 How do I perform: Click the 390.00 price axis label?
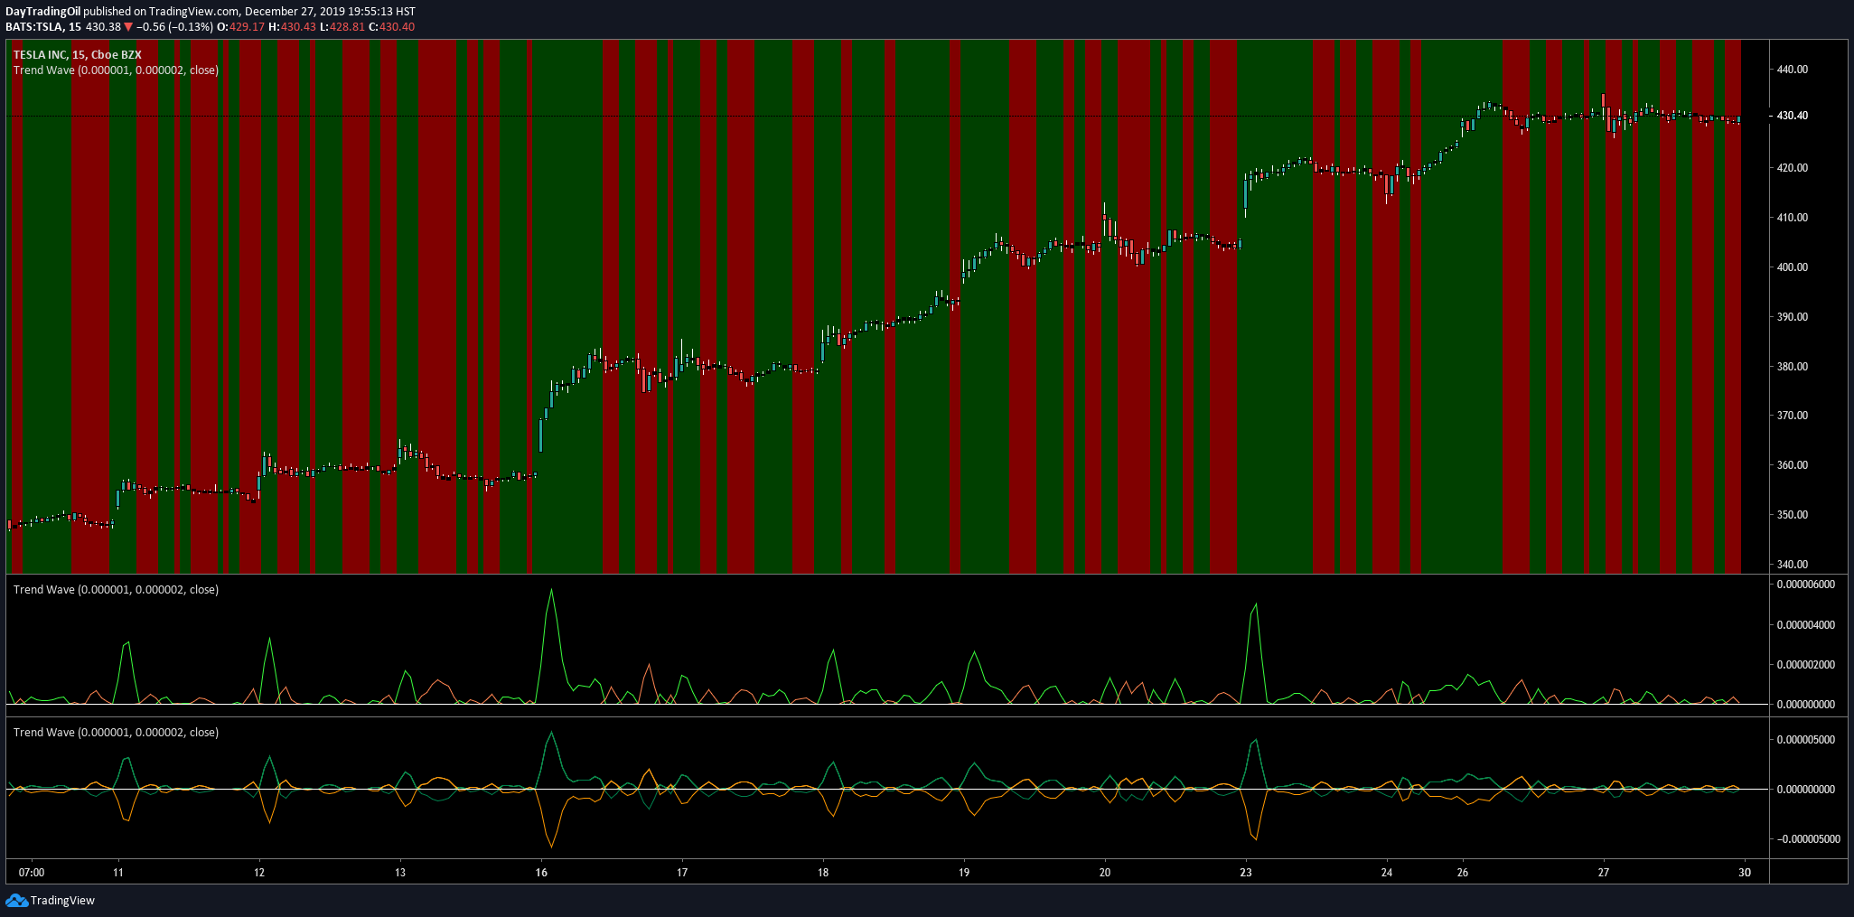tap(1793, 317)
